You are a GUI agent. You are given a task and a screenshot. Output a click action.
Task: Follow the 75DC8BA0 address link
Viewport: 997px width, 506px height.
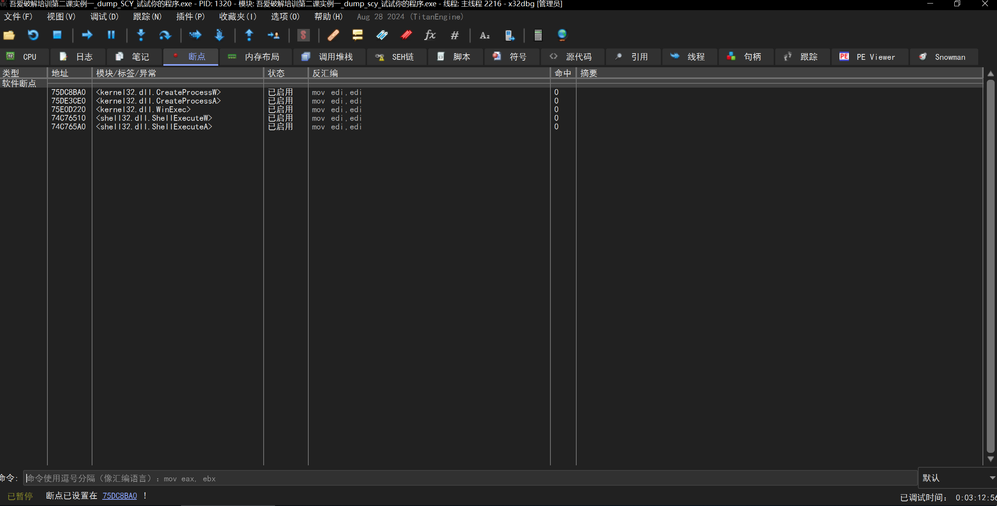(120, 496)
